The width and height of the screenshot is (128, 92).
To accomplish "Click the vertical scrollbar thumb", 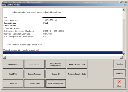I will click(124, 36).
